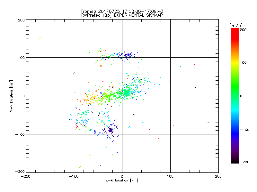Select the black X marker at far right edge
Viewport: 257px width, 192px height.
point(208,122)
